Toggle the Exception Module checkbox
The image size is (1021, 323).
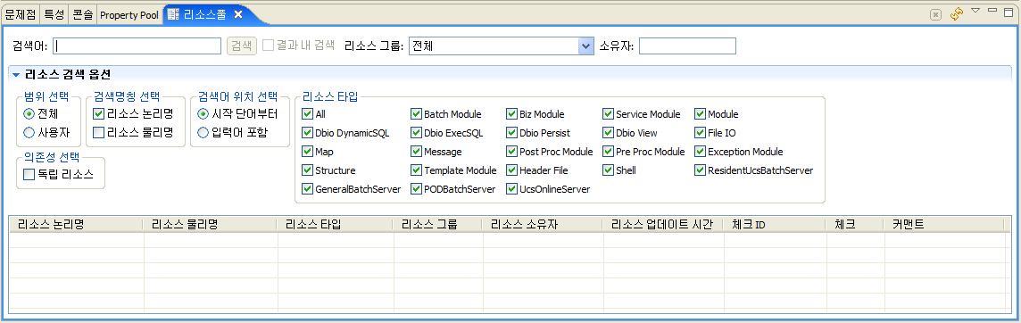point(700,152)
